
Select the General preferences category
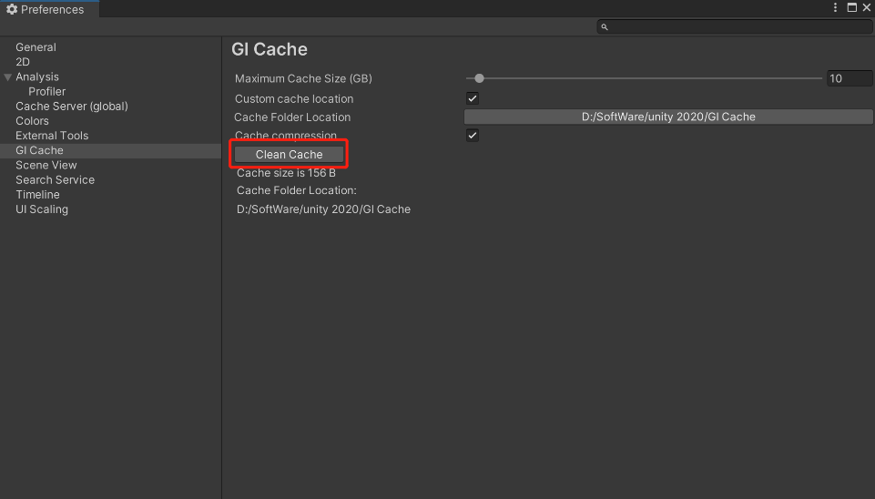[36, 47]
